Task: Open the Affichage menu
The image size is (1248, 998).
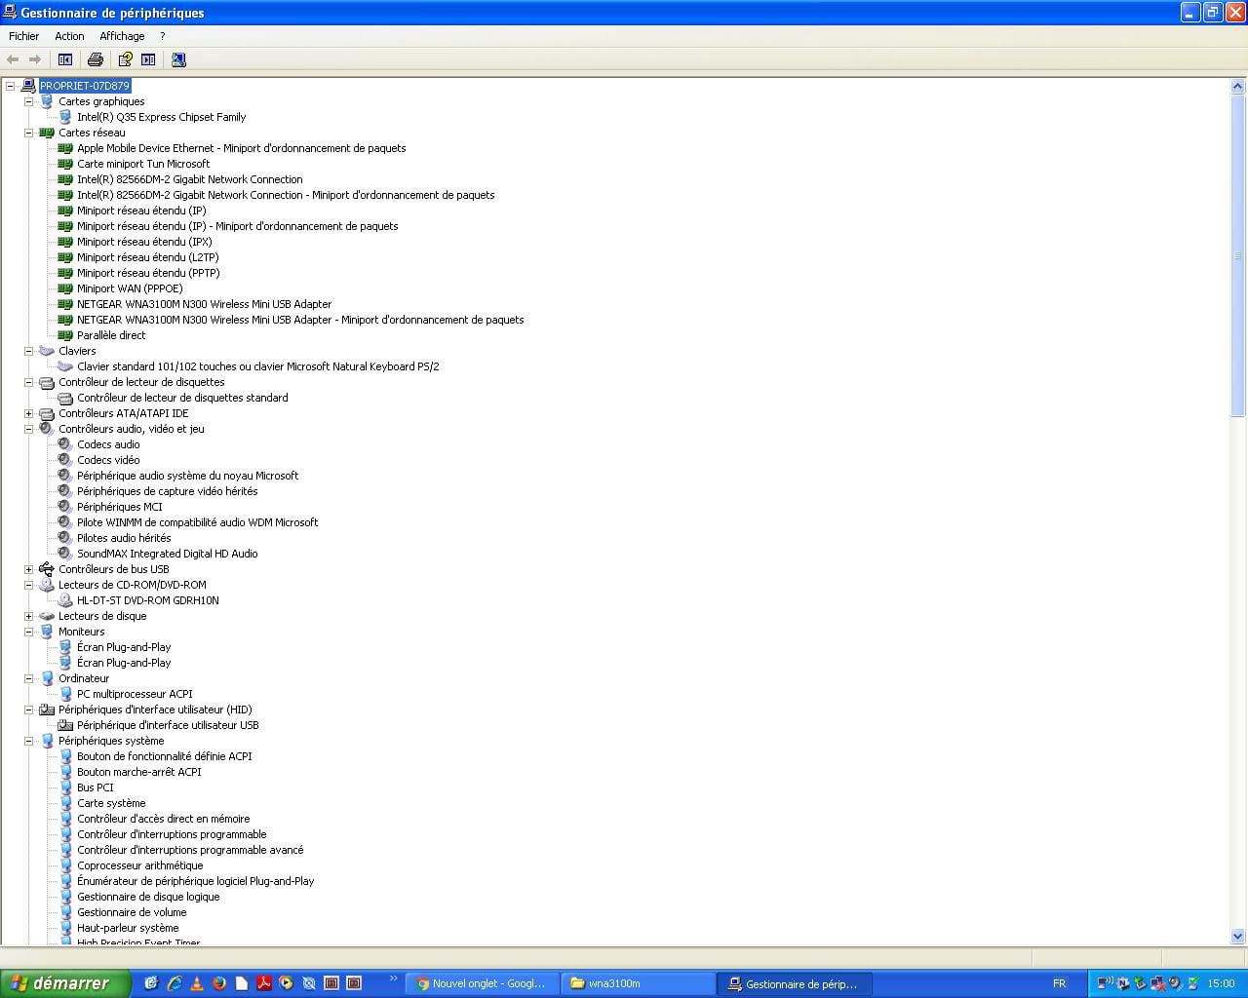Action: pos(122,36)
